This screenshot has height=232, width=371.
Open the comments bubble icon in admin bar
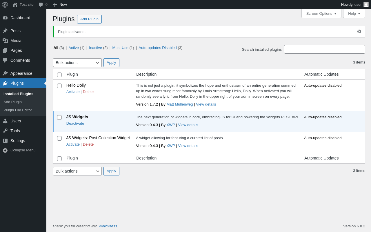(x=41, y=5)
